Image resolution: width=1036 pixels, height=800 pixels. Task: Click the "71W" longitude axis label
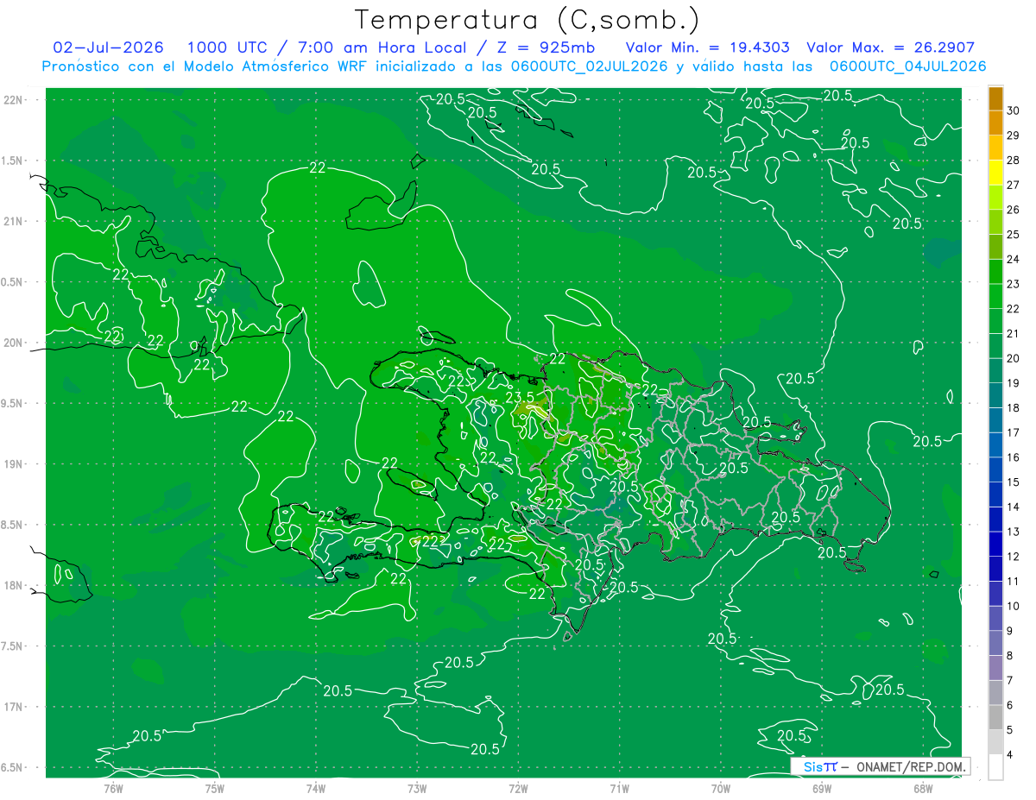tap(619, 788)
